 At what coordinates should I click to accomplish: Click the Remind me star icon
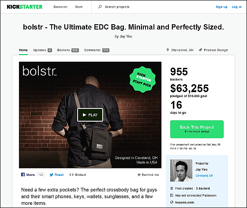139,175
